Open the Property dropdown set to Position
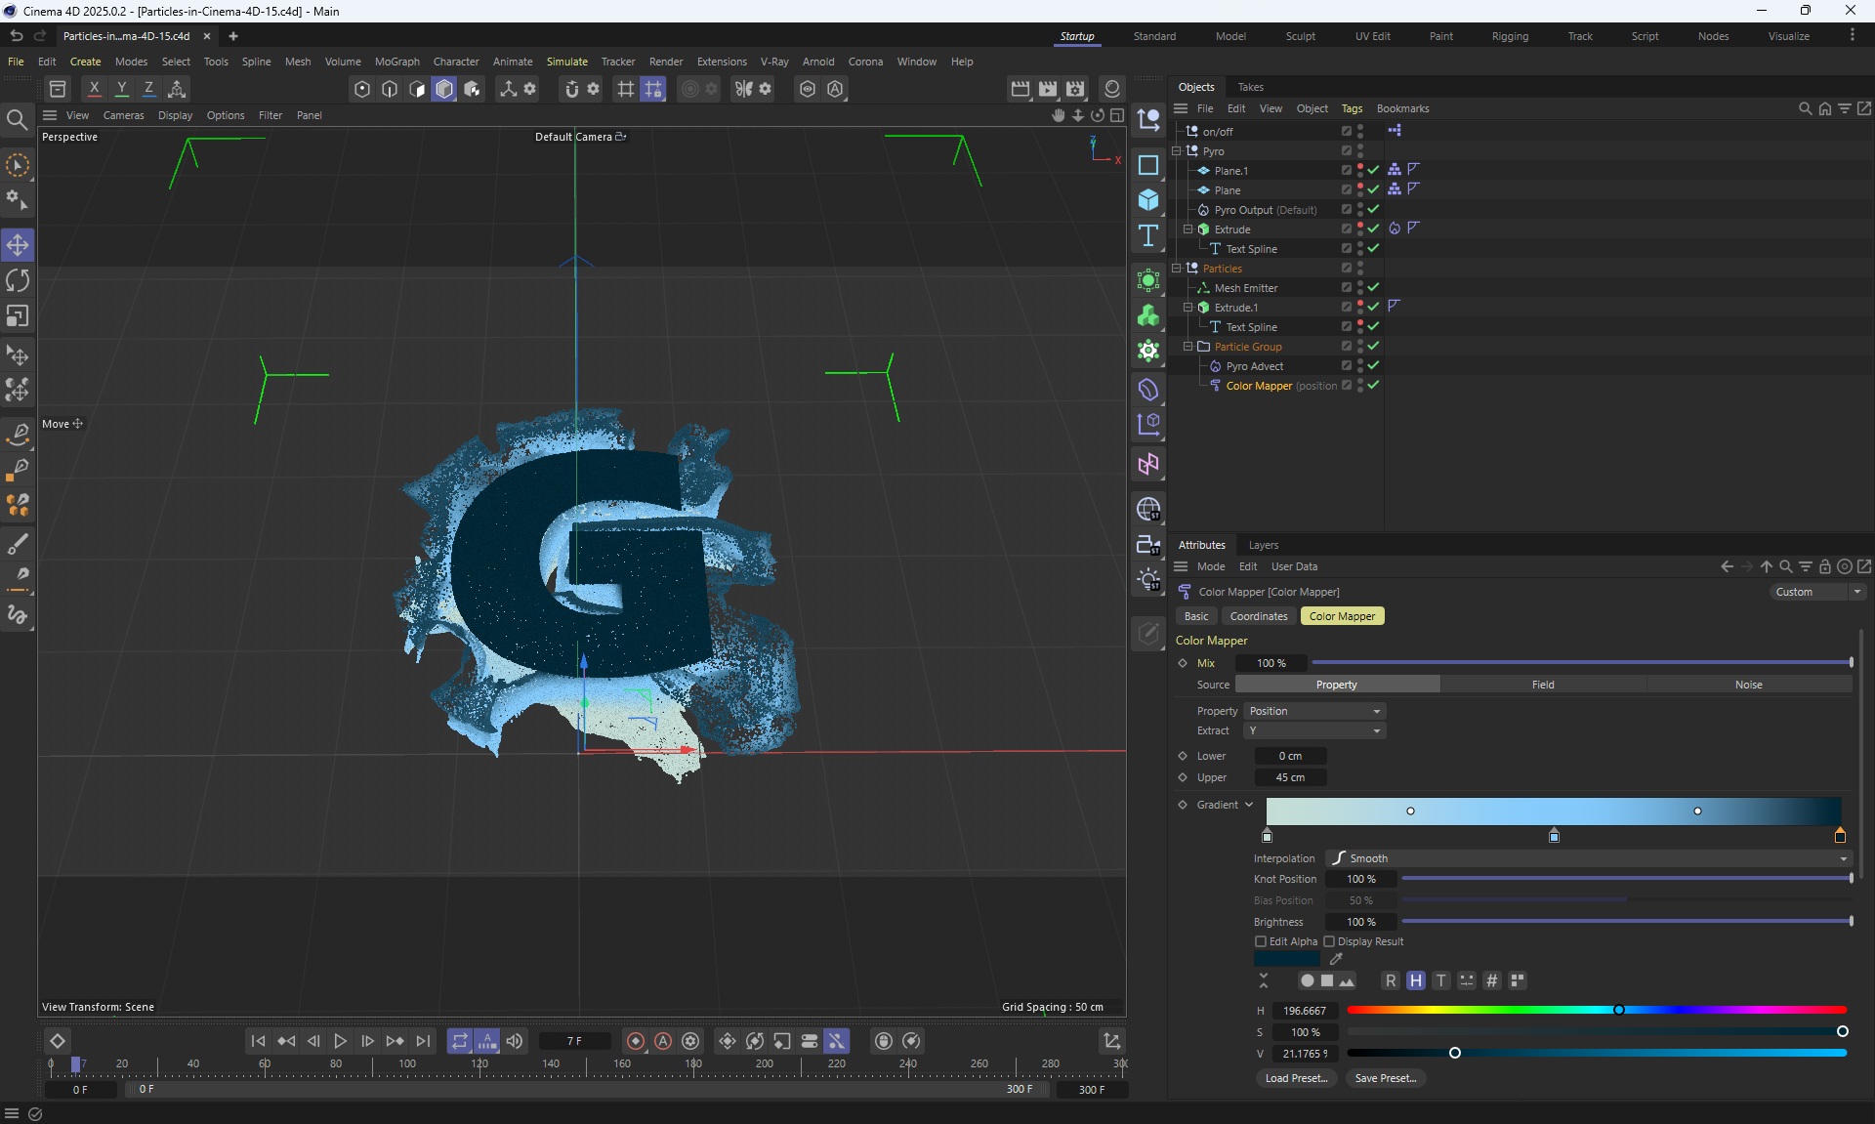This screenshot has width=1875, height=1124. click(1314, 711)
